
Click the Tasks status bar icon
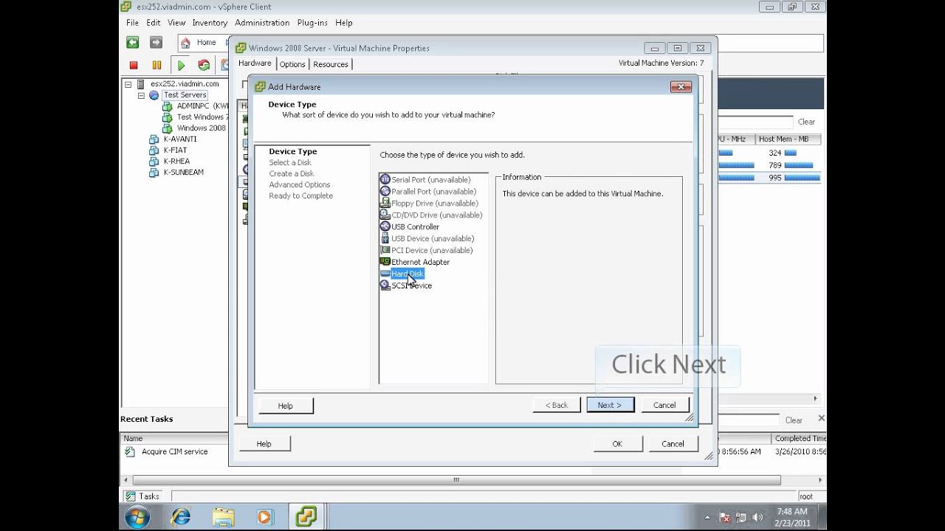click(131, 496)
